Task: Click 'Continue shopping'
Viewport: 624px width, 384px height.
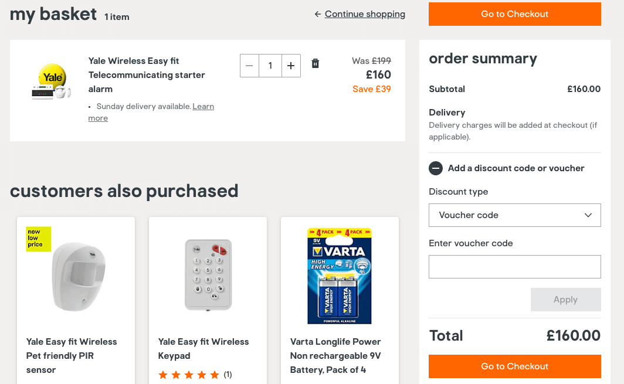Action: [x=364, y=14]
